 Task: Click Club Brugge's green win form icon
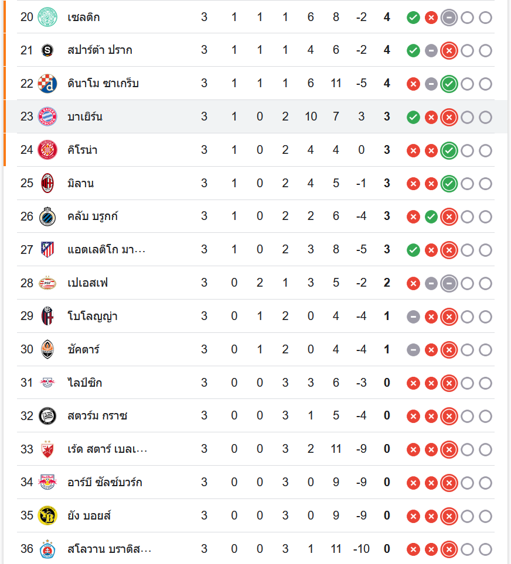(431, 217)
